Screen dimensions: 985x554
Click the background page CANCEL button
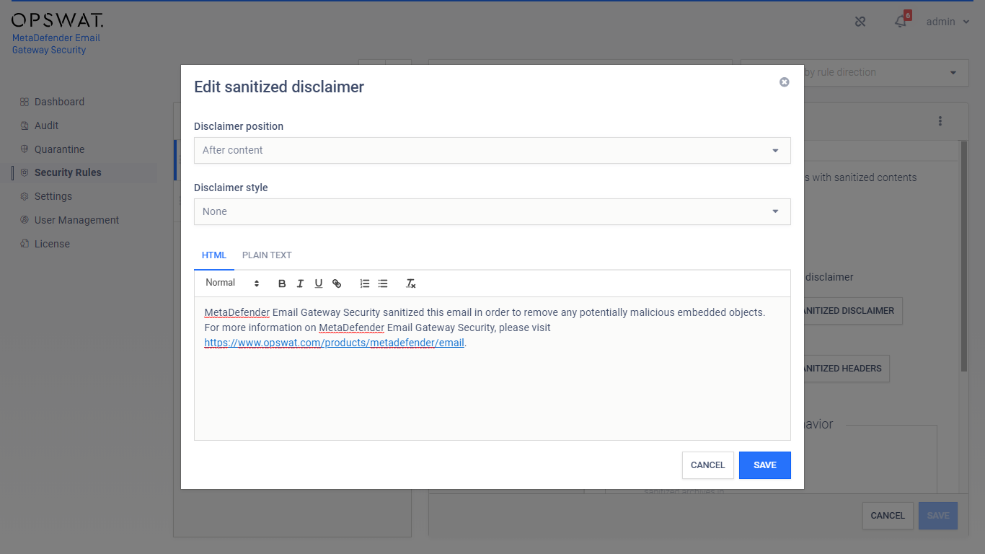[888, 516]
